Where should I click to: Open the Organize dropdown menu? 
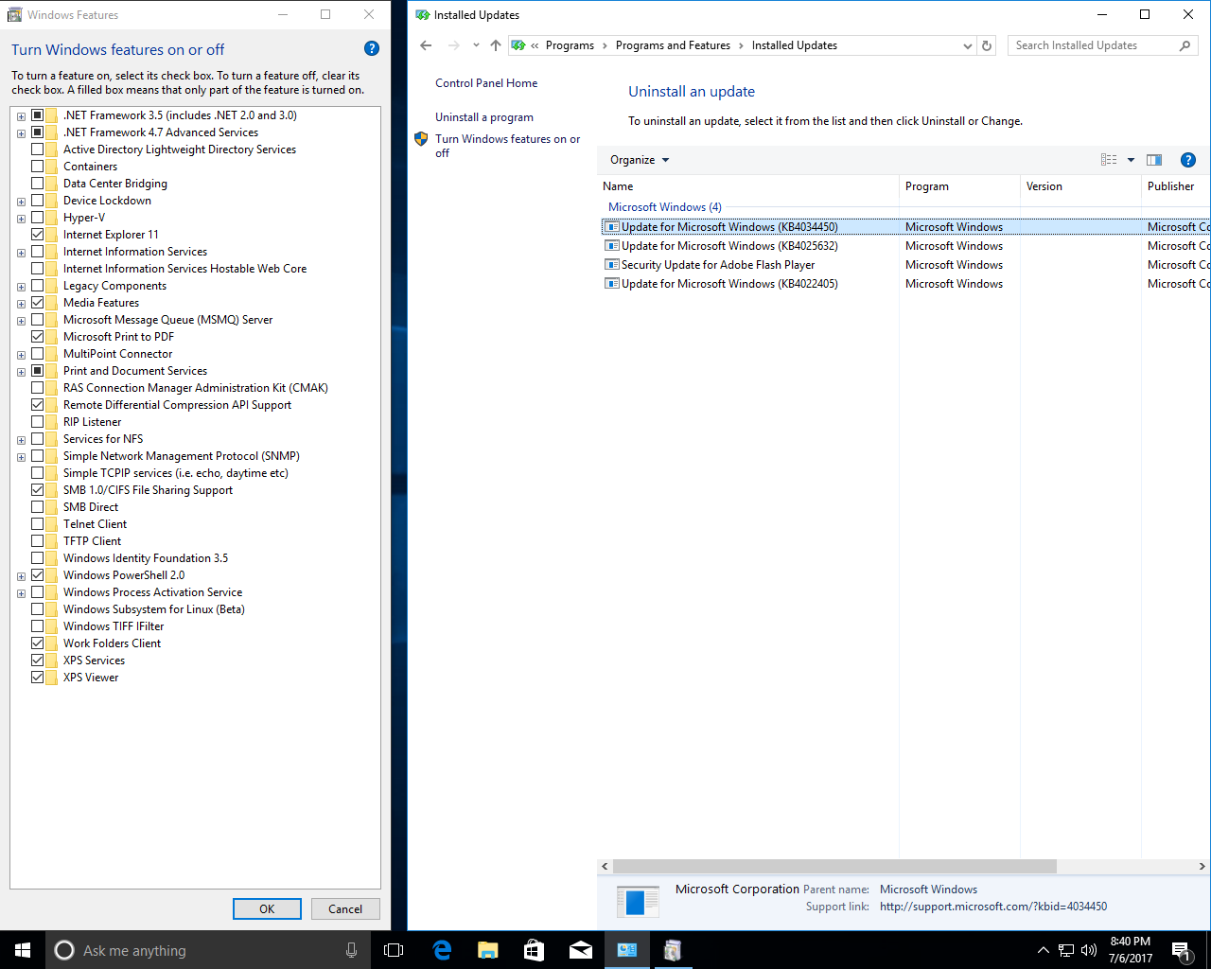(640, 160)
